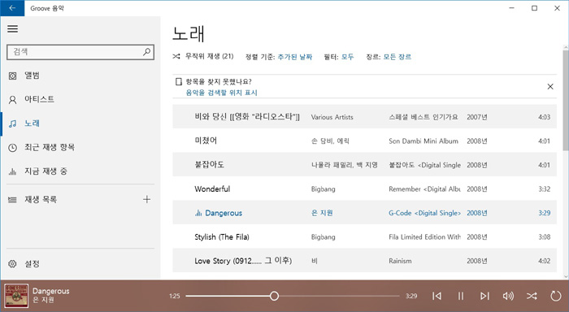Open sort dropdown 추가된 날짜
Screen dimensions: 569x312
click(294, 57)
